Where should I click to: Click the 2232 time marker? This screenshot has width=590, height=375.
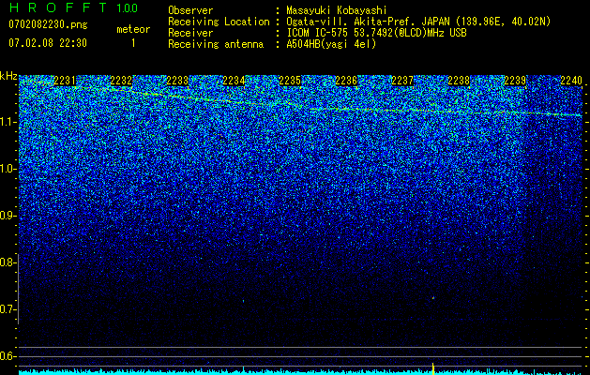[121, 81]
